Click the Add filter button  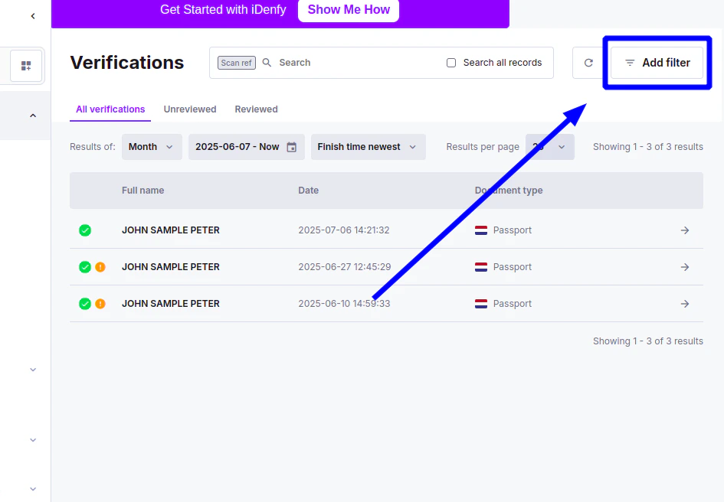657,63
